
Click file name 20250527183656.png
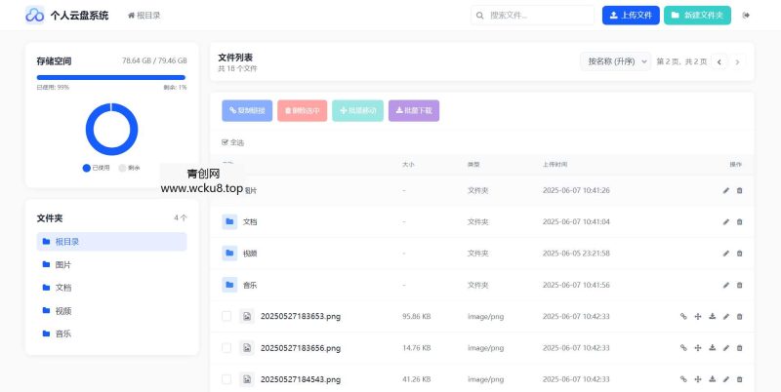pos(301,348)
